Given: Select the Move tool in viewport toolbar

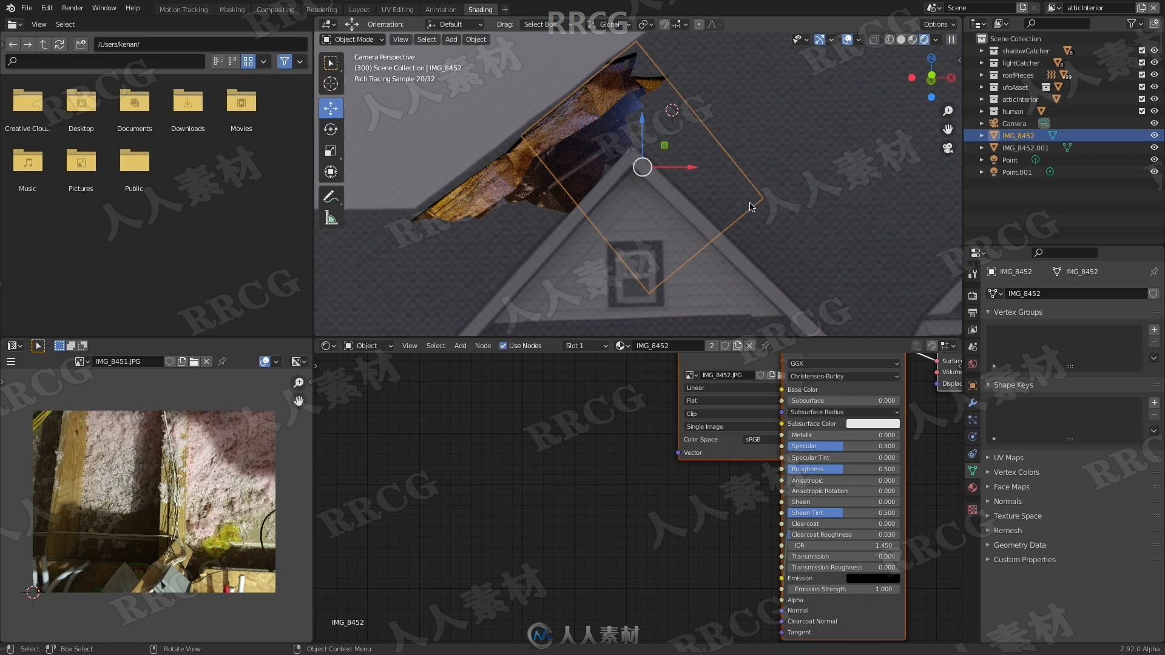Looking at the screenshot, I should tap(331, 109).
